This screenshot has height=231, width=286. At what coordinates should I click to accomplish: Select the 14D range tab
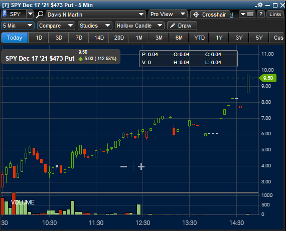[99, 38]
